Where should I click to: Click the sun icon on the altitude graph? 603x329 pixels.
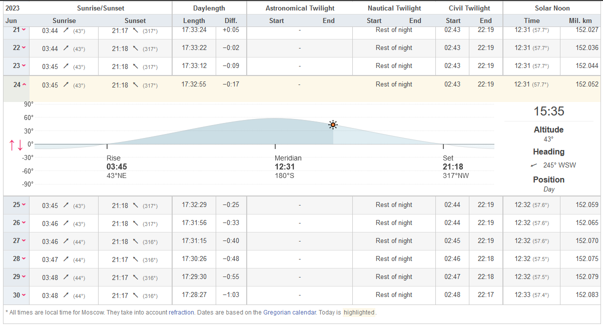coord(333,125)
